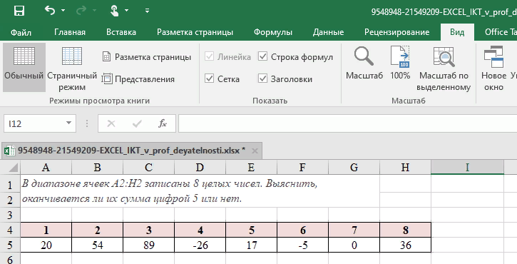Viewport: 517px width, 264px height.
Task: Select column B header
Action: (x=97, y=168)
